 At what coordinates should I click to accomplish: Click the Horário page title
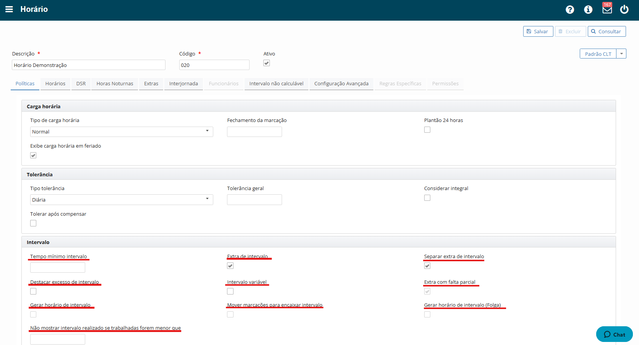pos(34,9)
